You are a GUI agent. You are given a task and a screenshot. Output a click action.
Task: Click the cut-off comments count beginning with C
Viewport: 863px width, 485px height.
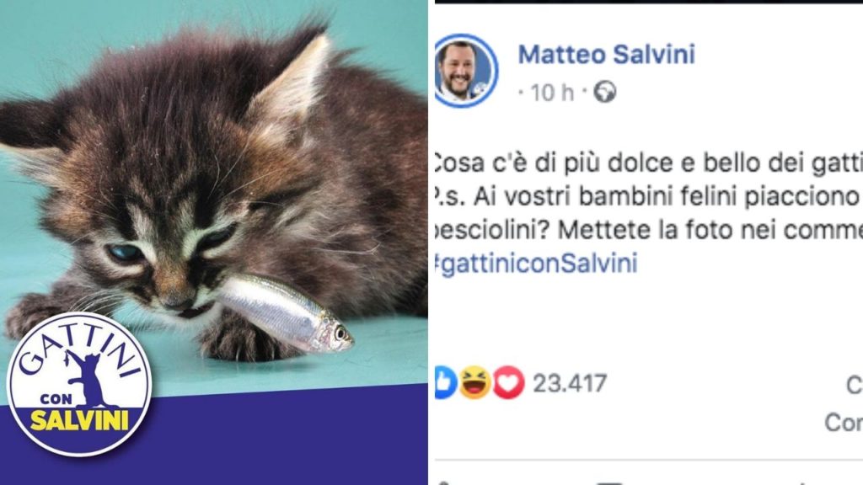(x=855, y=385)
